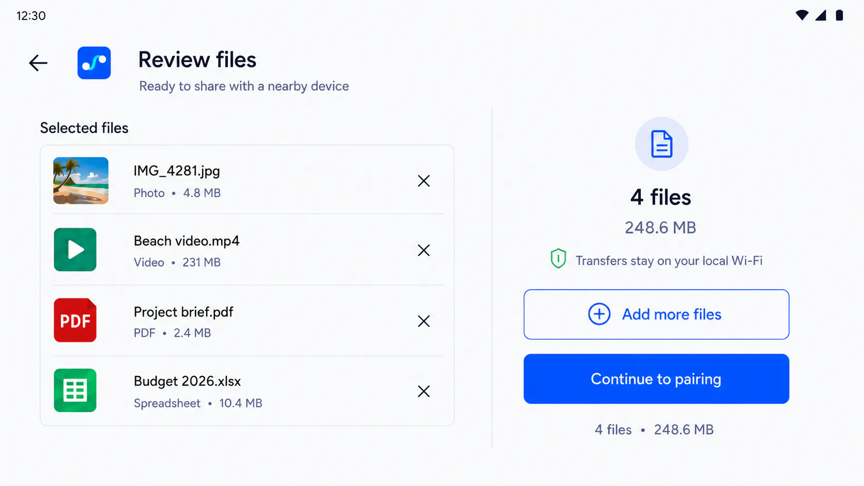Continue to pairing
This screenshot has height=486, width=864.
(x=656, y=379)
